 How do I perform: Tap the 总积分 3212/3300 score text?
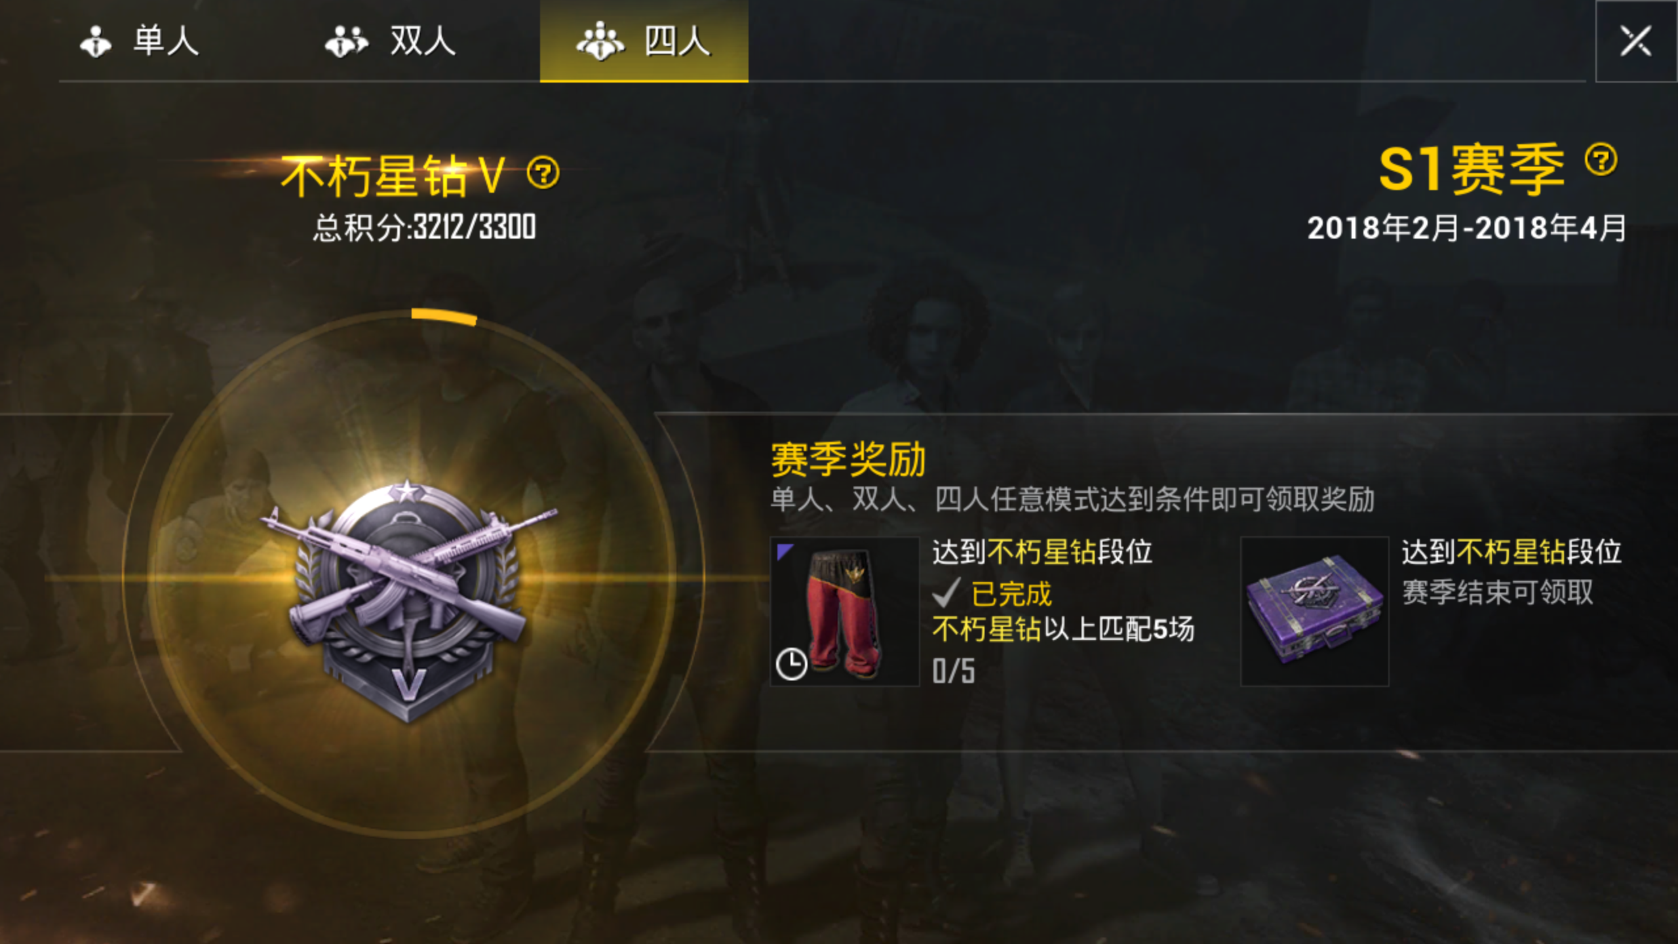pyautogui.click(x=425, y=227)
